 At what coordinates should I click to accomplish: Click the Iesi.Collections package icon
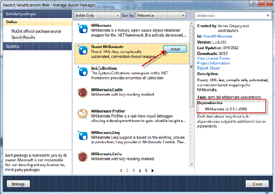coord(83,72)
